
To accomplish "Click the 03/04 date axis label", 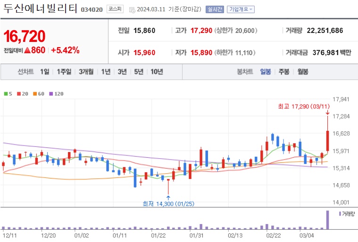I will tap(307, 235).
